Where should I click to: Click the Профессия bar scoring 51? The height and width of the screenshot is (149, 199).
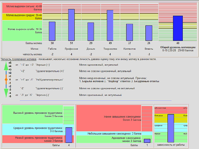click(x=71, y=25)
